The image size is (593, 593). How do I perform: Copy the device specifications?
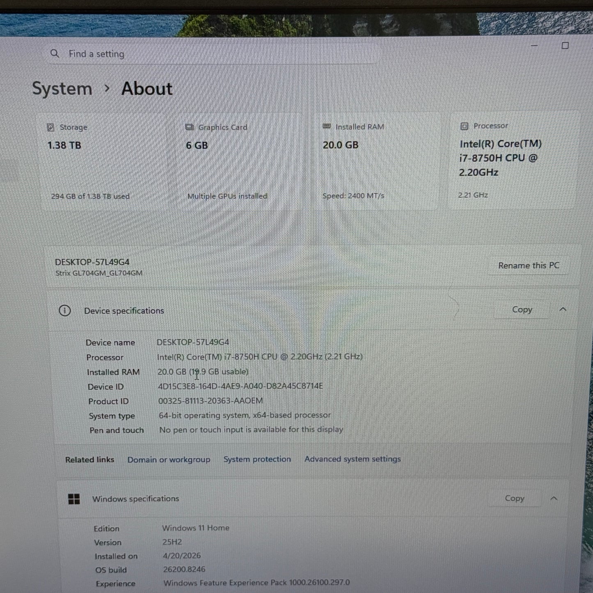[522, 310]
